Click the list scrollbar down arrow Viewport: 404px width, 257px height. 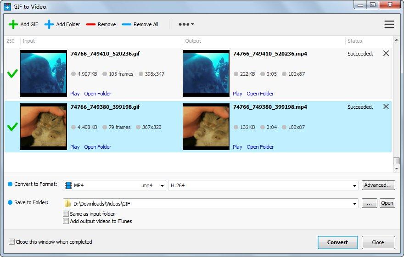click(x=397, y=169)
